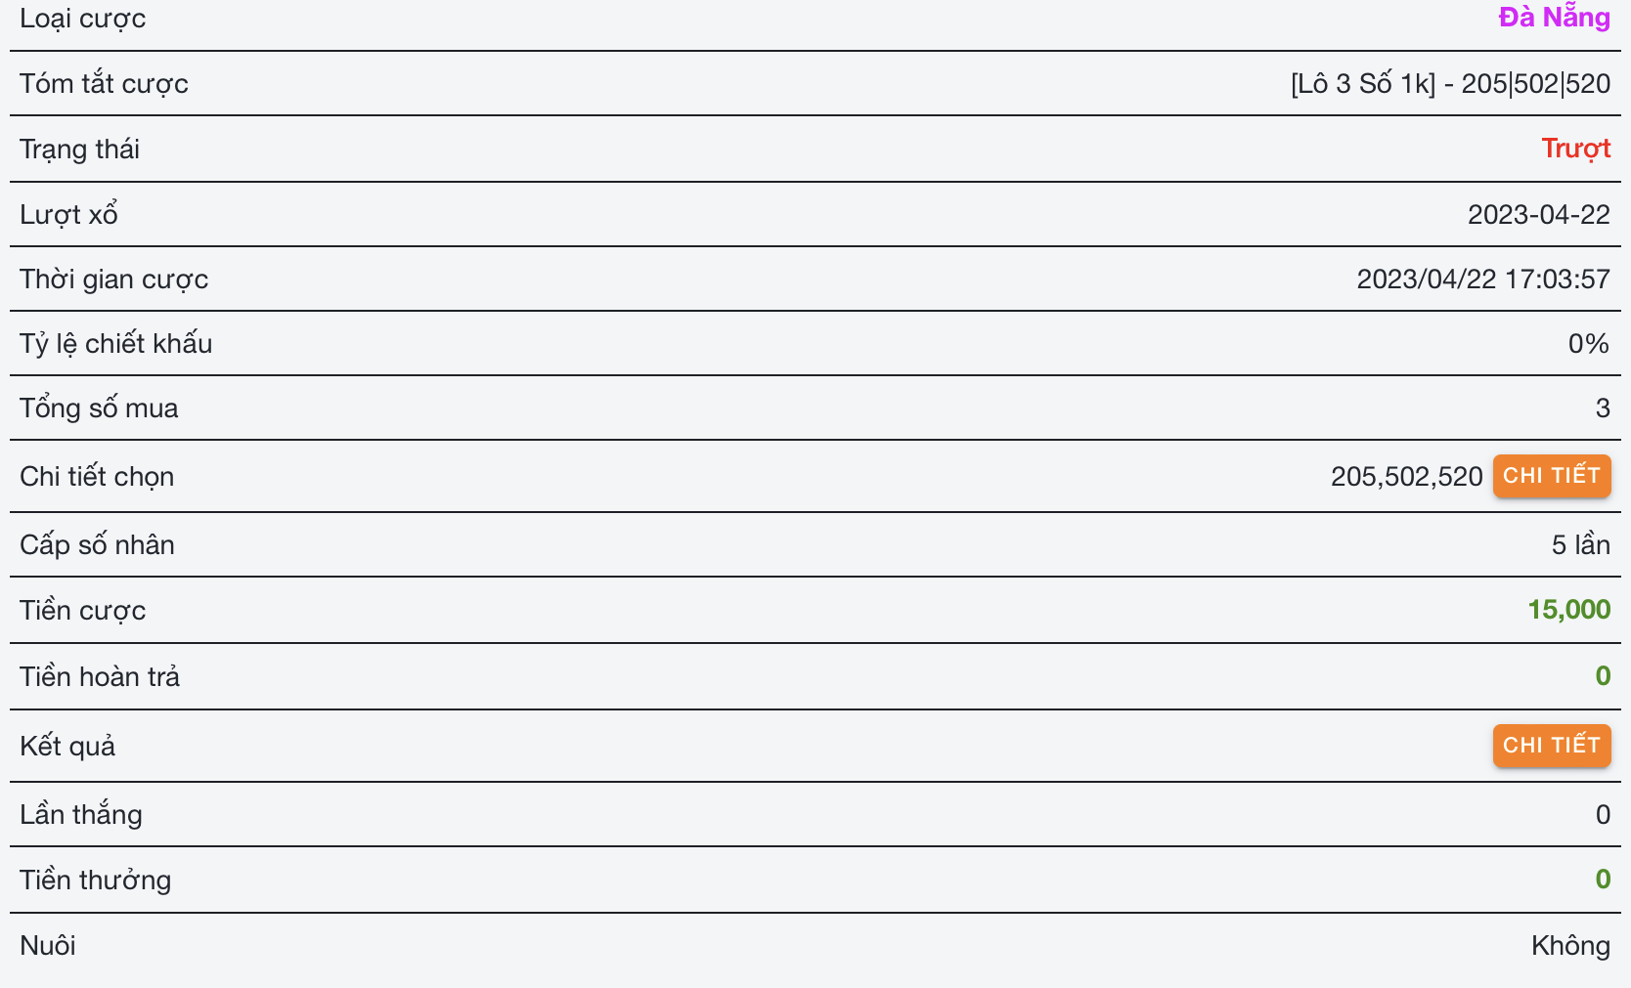Click the multiplier value 5 lần

coord(1580,545)
